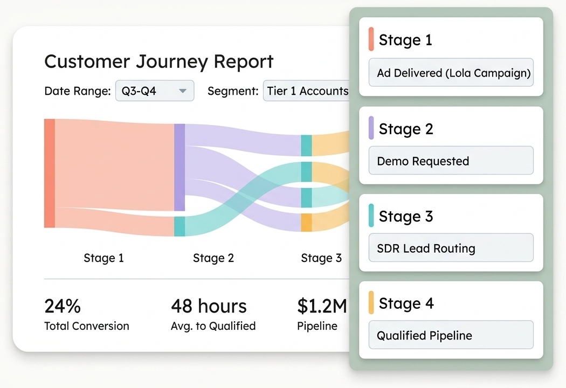Click the 48 hours metric value
This screenshot has height=388, width=566.
[209, 306]
